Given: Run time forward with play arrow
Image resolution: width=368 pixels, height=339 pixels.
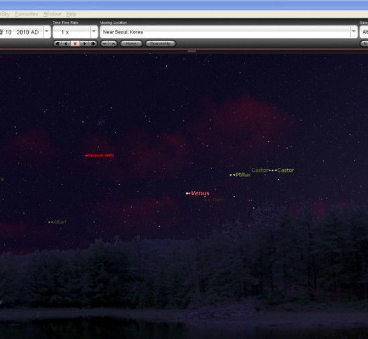Looking at the screenshot, I should click(x=84, y=43).
